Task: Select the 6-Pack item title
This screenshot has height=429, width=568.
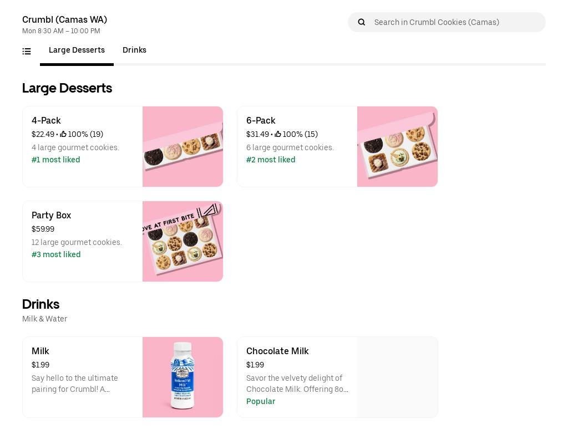Action: (x=261, y=121)
